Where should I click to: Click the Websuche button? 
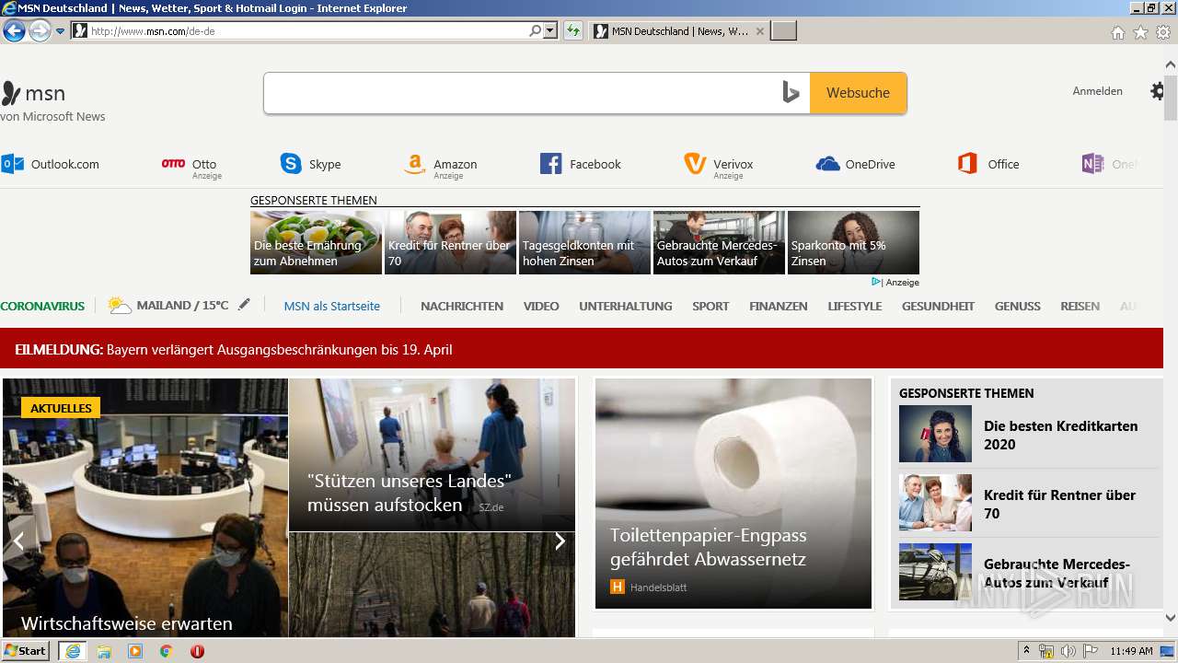click(x=858, y=93)
